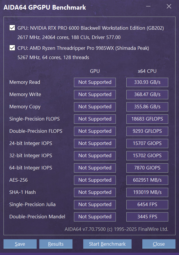Click the 64-bit Integer IOPS 7870 GIOPS box
The image size is (179, 255).
tap(147, 168)
